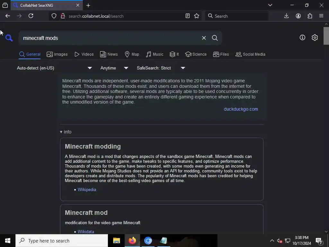Click the Minecraft modding heading
Screen dimensions: 329x247
click(93, 146)
